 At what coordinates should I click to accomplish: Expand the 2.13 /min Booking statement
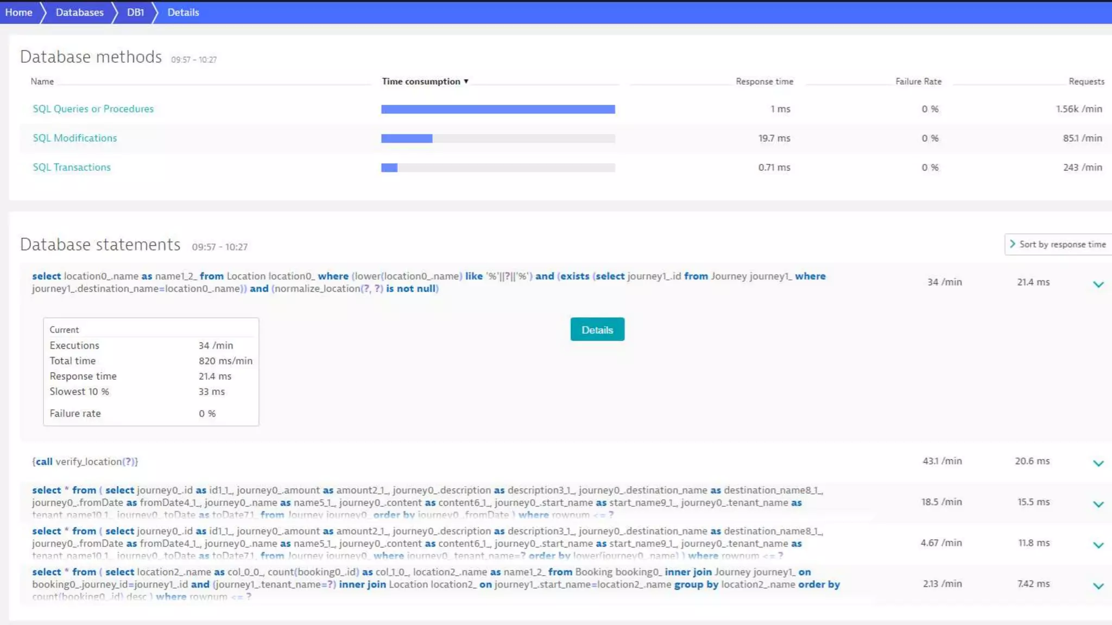(x=1098, y=586)
